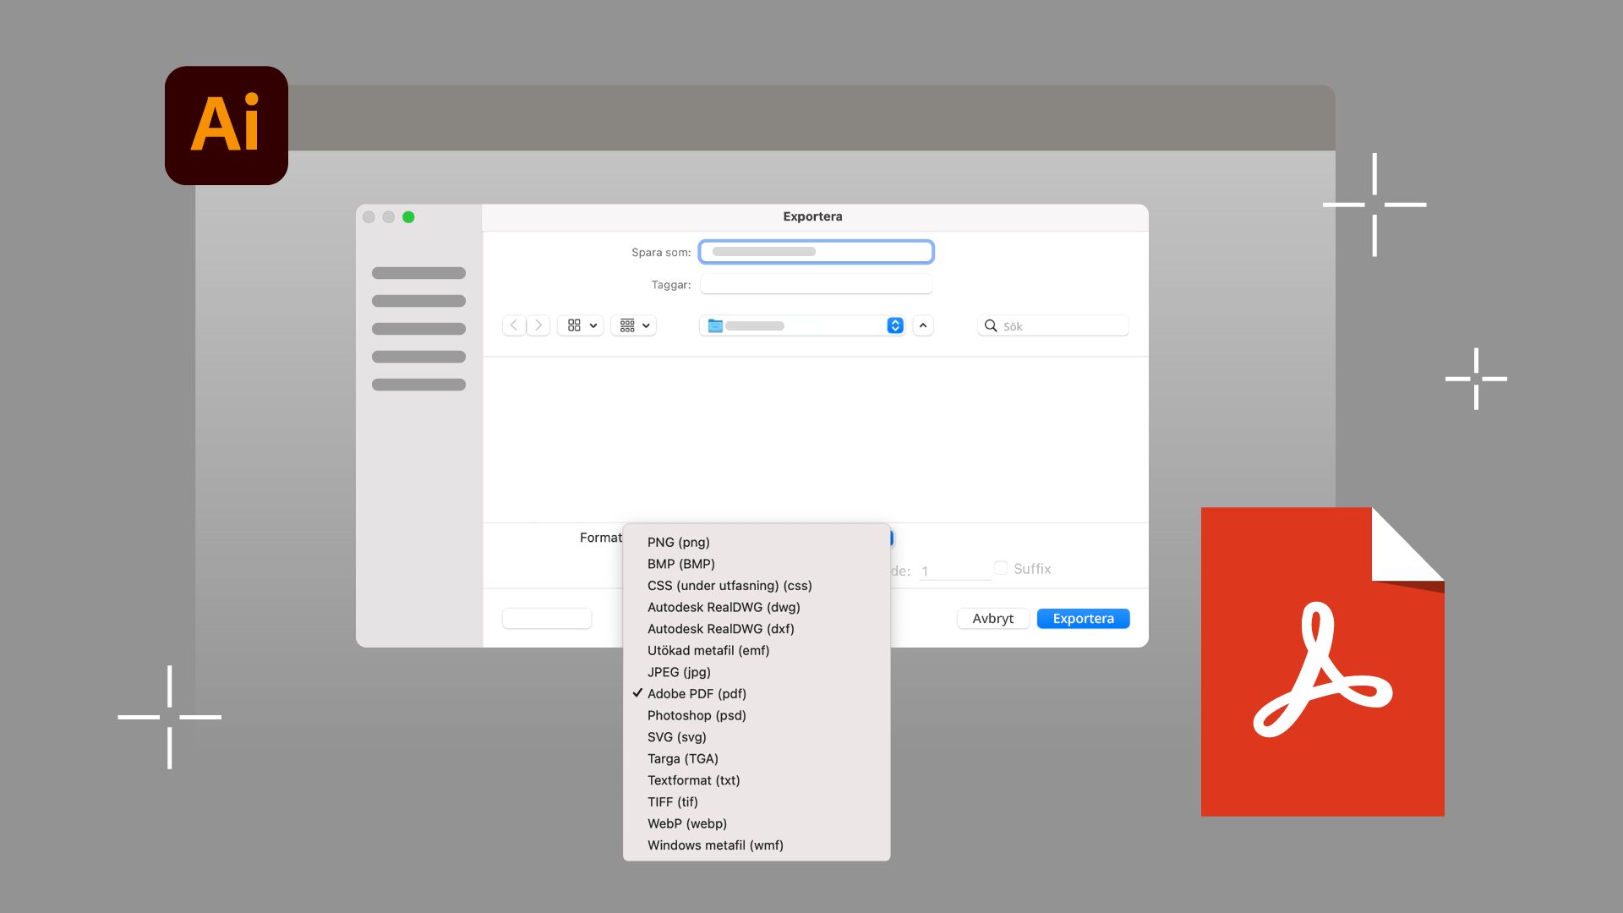The image size is (1623, 913).
Task: Select grid view icon in toolbar
Action: pyautogui.click(x=575, y=325)
